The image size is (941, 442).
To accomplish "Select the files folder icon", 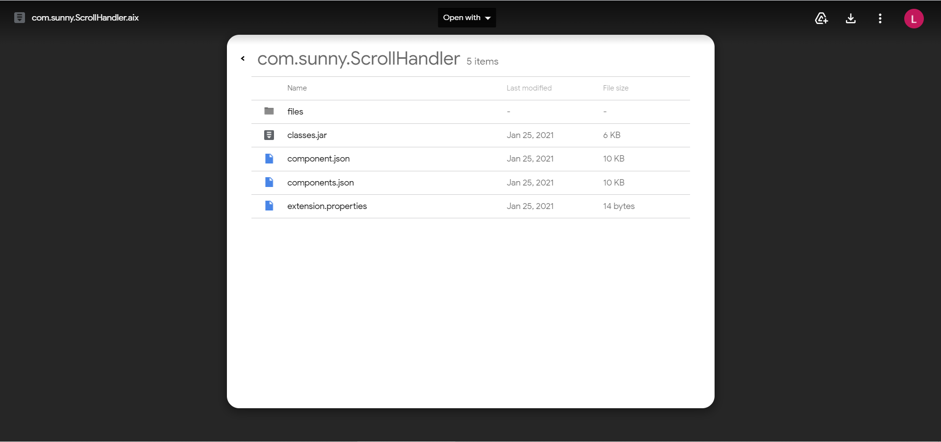I will tap(269, 111).
